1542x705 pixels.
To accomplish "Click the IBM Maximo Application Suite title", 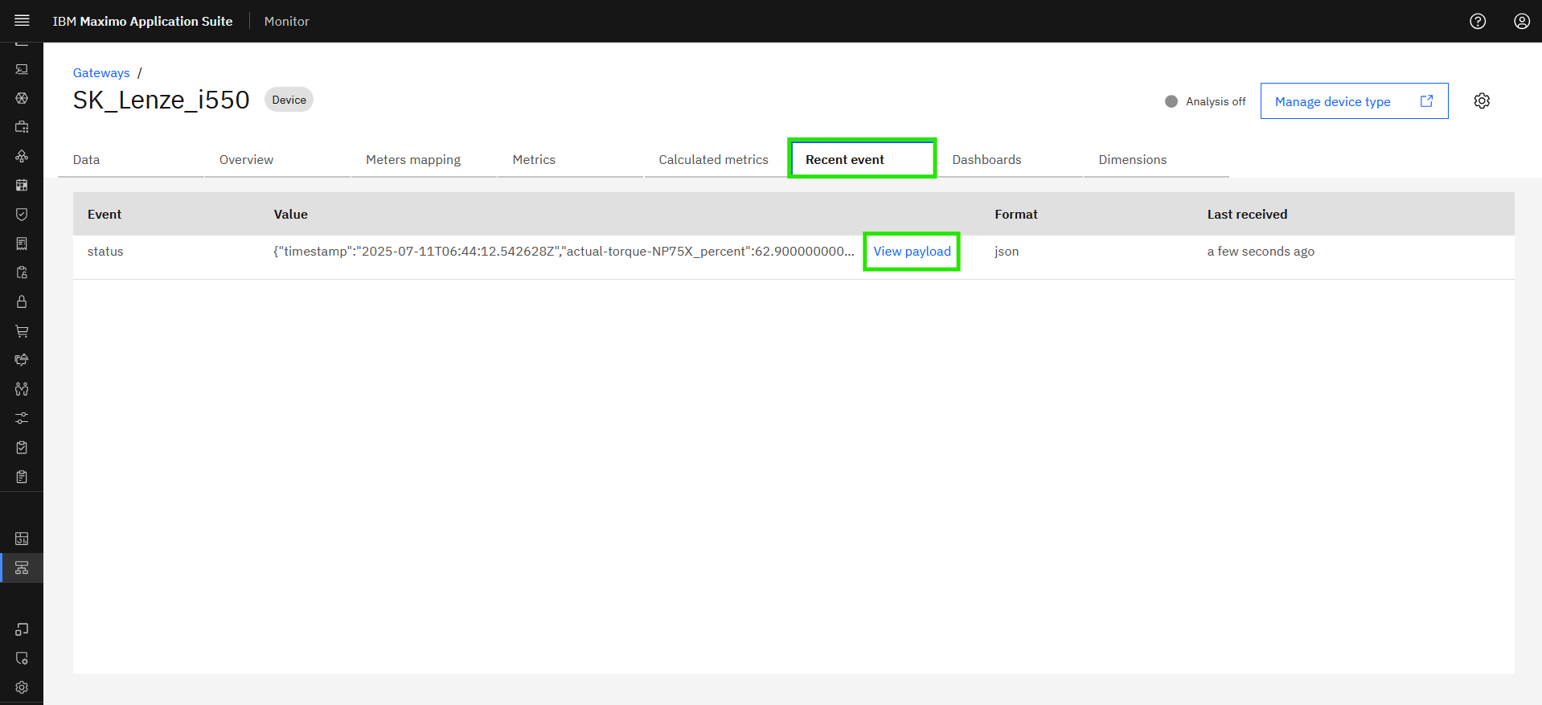I will pyautogui.click(x=142, y=21).
